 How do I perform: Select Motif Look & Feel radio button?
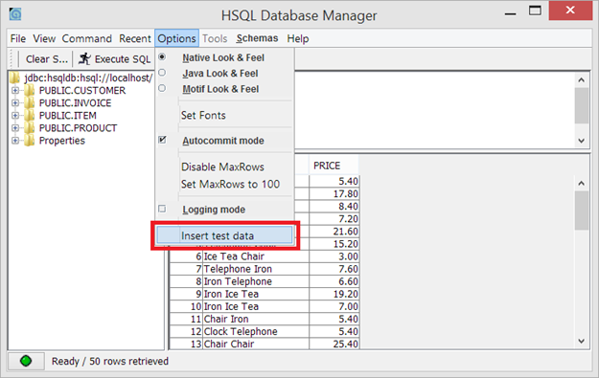click(162, 88)
